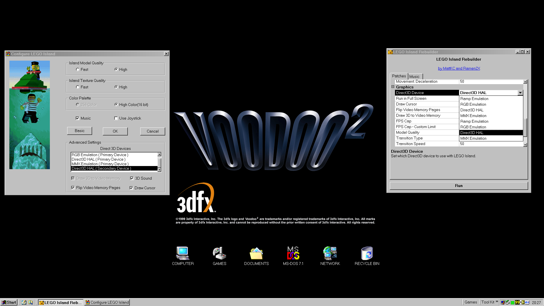Select Direct3D HAL ( Primary Device ) in list
The image size is (544, 306).
[x=114, y=159]
